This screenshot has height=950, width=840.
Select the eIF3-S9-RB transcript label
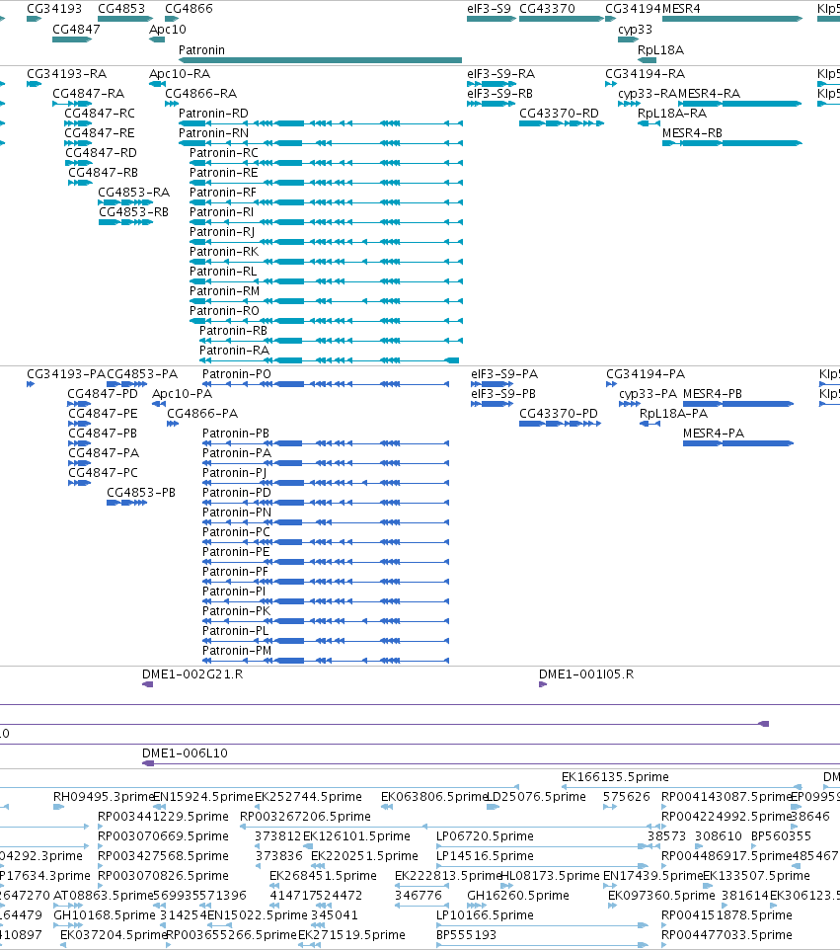(x=500, y=94)
